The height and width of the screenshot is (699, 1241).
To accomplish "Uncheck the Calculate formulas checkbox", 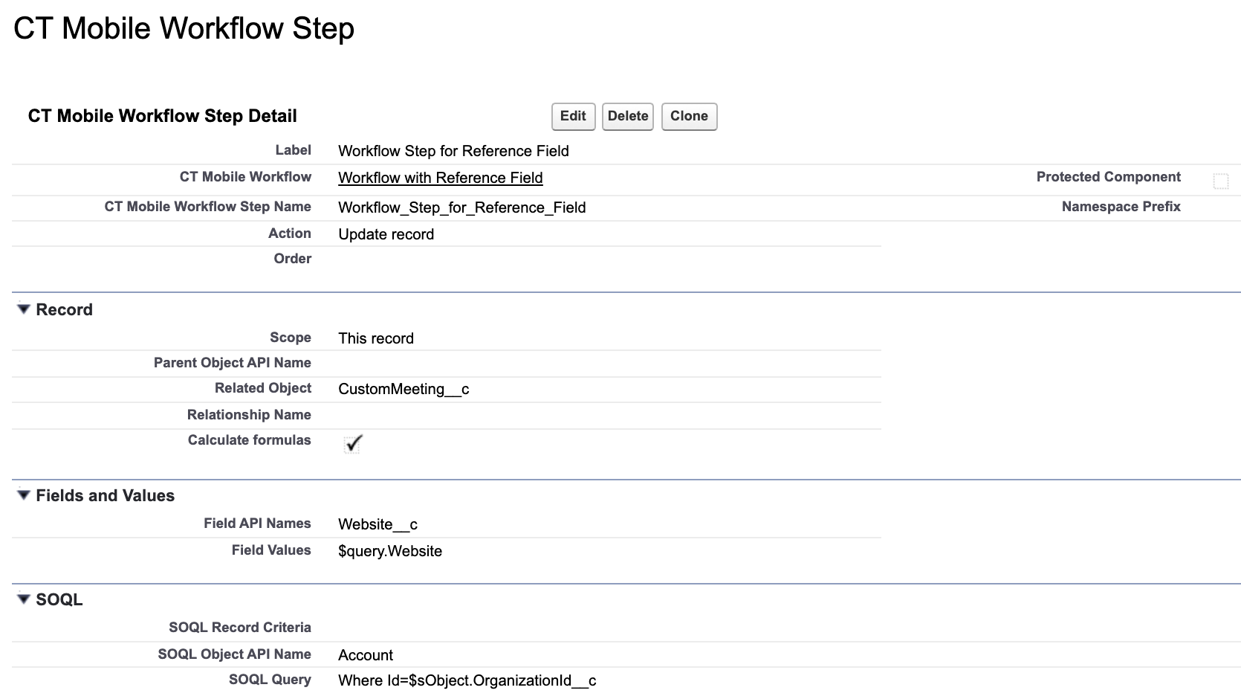I will (352, 444).
